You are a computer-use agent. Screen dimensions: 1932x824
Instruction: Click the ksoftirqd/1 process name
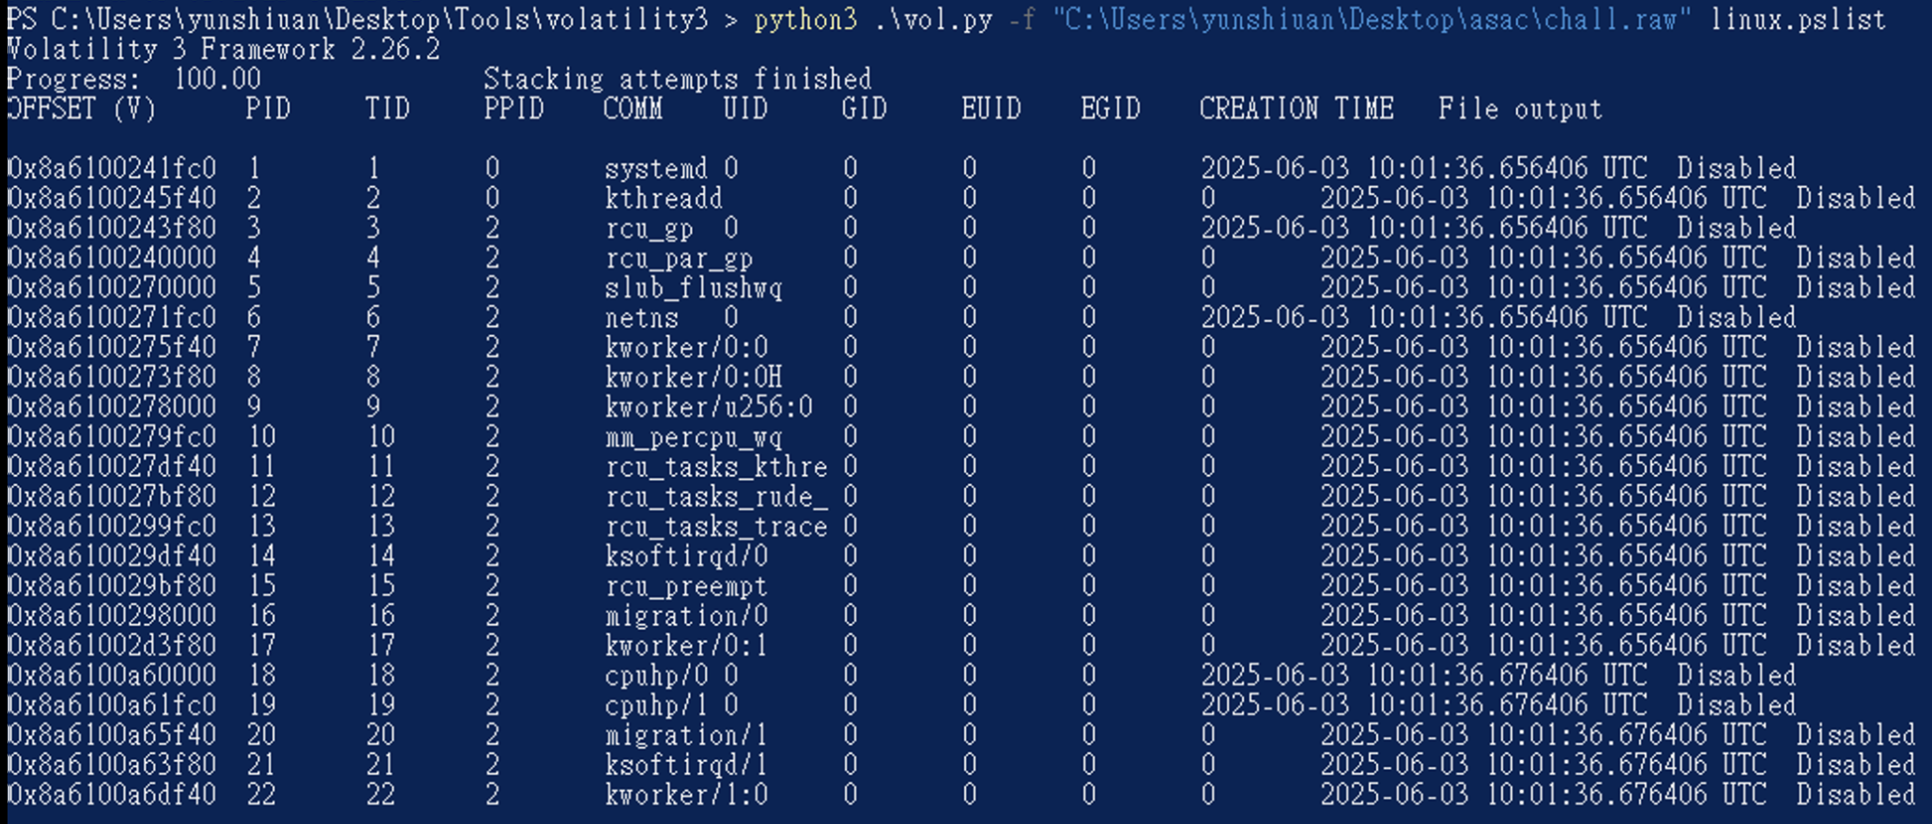coord(686,766)
